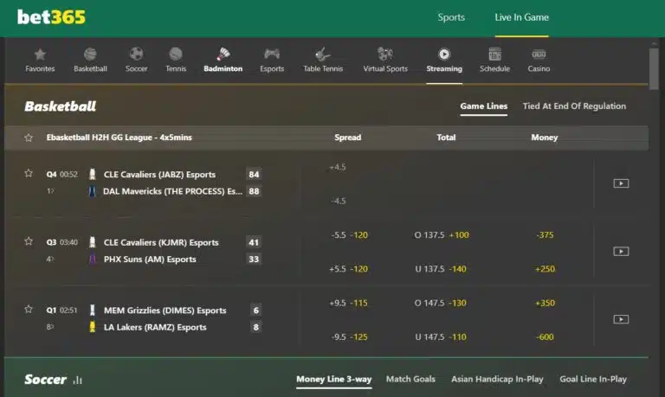The image size is (665, 397).
Task: Click the suspended -4.5 Mavericks spread
Action: coord(339,201)
